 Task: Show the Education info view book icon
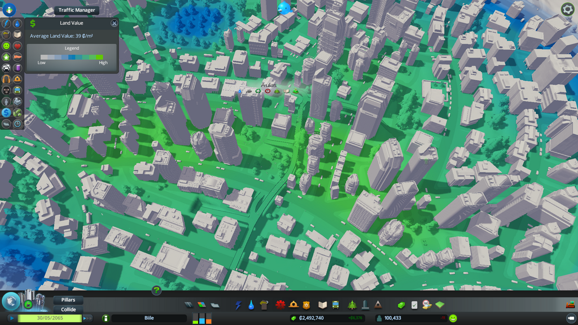point(17,34)
